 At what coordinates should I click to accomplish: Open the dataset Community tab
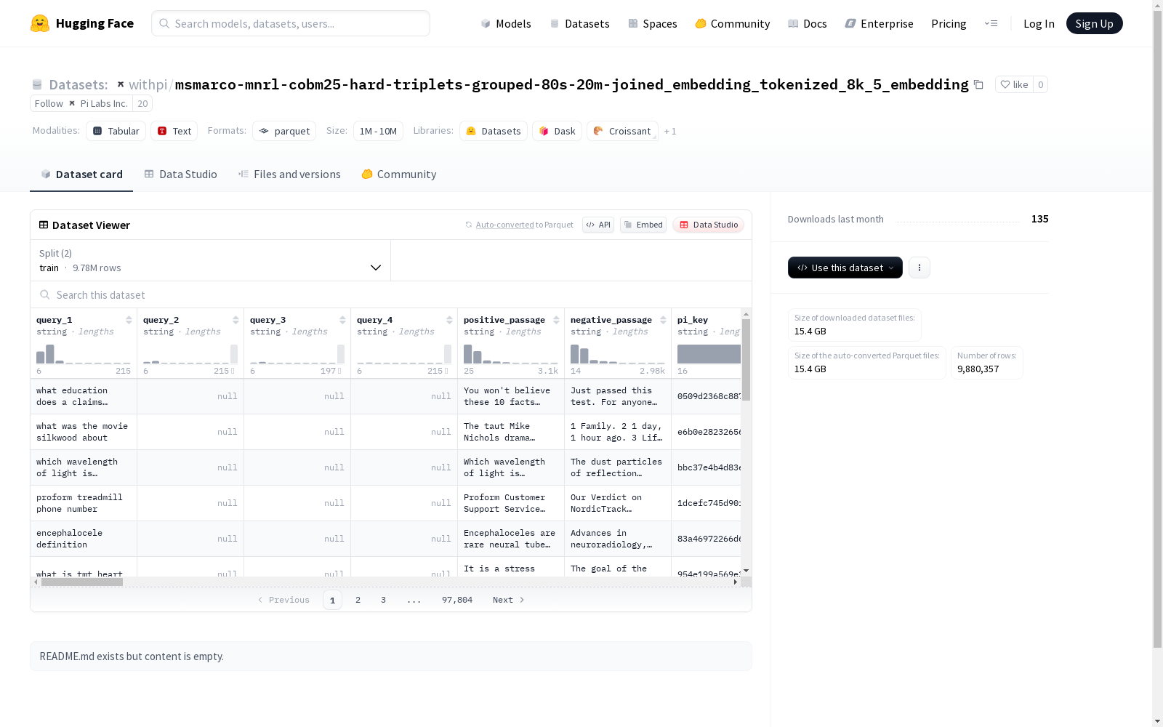[399, 174]
